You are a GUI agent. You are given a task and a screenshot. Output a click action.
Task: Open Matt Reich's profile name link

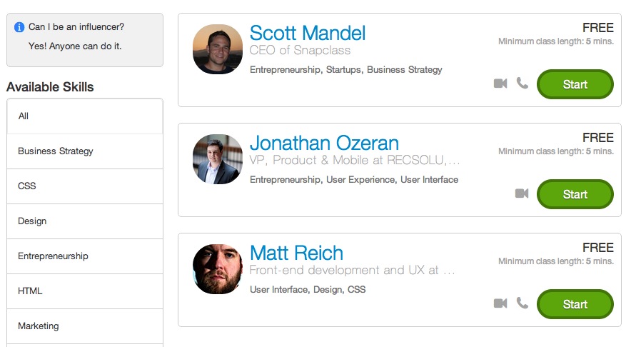(297, 253)
